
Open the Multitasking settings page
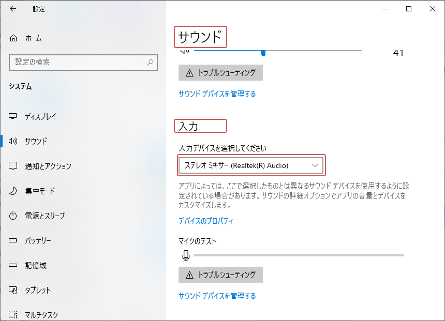[x=41, y=314]
